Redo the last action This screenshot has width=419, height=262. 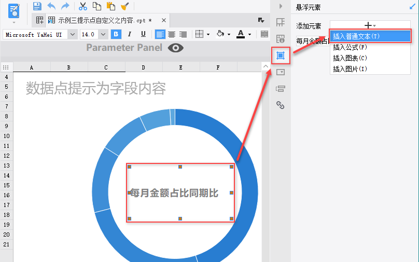(x=65, y=6)
